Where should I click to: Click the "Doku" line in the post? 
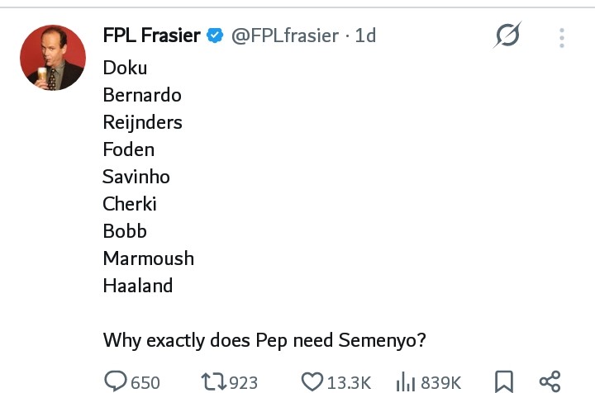click(125, 68)
